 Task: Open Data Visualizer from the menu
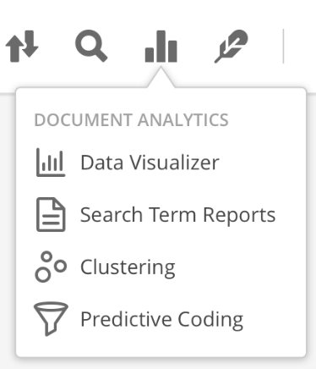tap(150, 162)
